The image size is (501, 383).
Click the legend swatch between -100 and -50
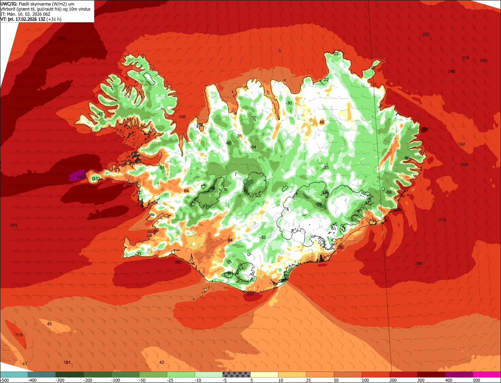(125, 374)
